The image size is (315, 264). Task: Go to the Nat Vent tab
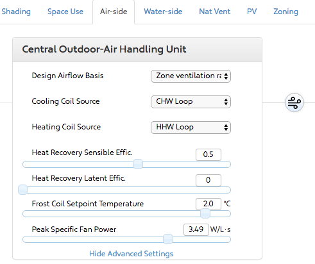pyautogui.click(x=215, y=12)
